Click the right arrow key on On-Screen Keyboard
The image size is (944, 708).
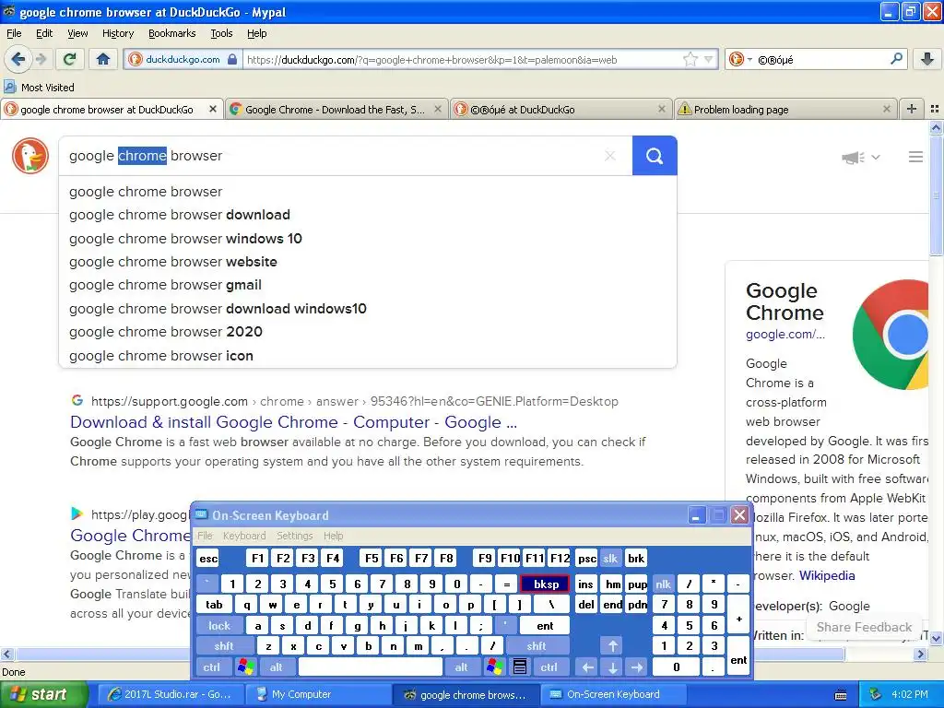pos(636,667)
